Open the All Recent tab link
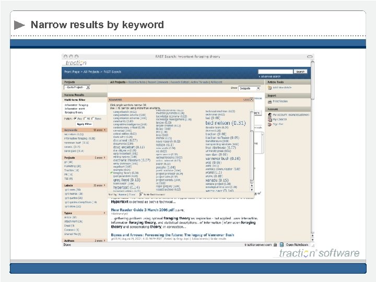The width and height of the screenshot is (376, 282). point(216,82)
